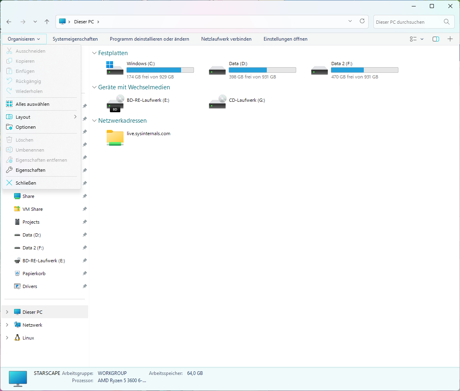Open the CD-Laufwerk (G:) drive icon
This screenshot has height=391, width=460.
[217, 102]
